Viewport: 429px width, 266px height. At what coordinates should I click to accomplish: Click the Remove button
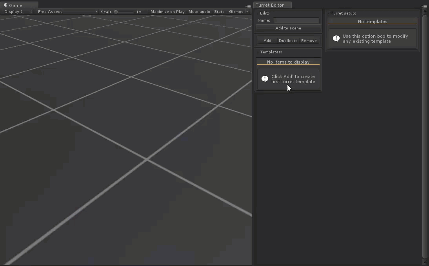(309, 41)
